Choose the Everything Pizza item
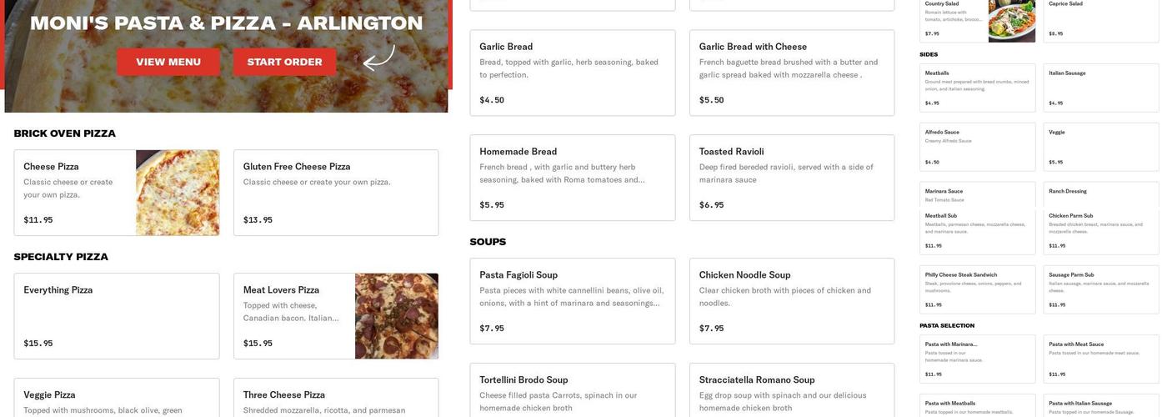The width and height of the screenshot is (1167, 417). coord(117,316)
